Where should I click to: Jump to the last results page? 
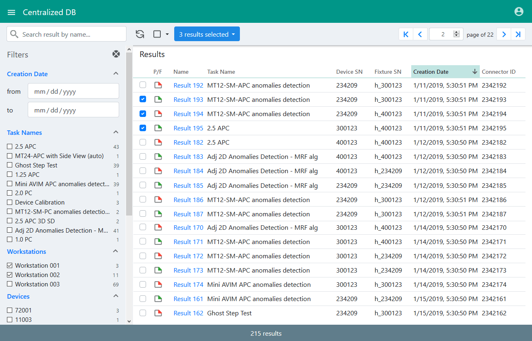point(518,34)
